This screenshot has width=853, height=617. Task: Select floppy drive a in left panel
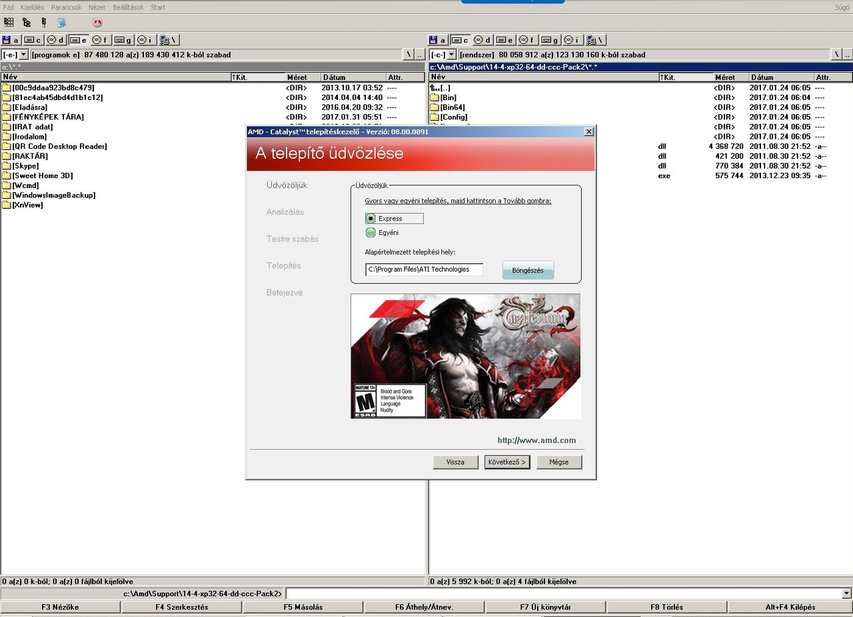[x=11, y=40]
